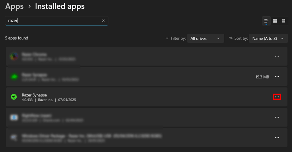The height and width of the screenshot is (152, 292).
Task: Switch to list view layout
Action: coord(266,21)
